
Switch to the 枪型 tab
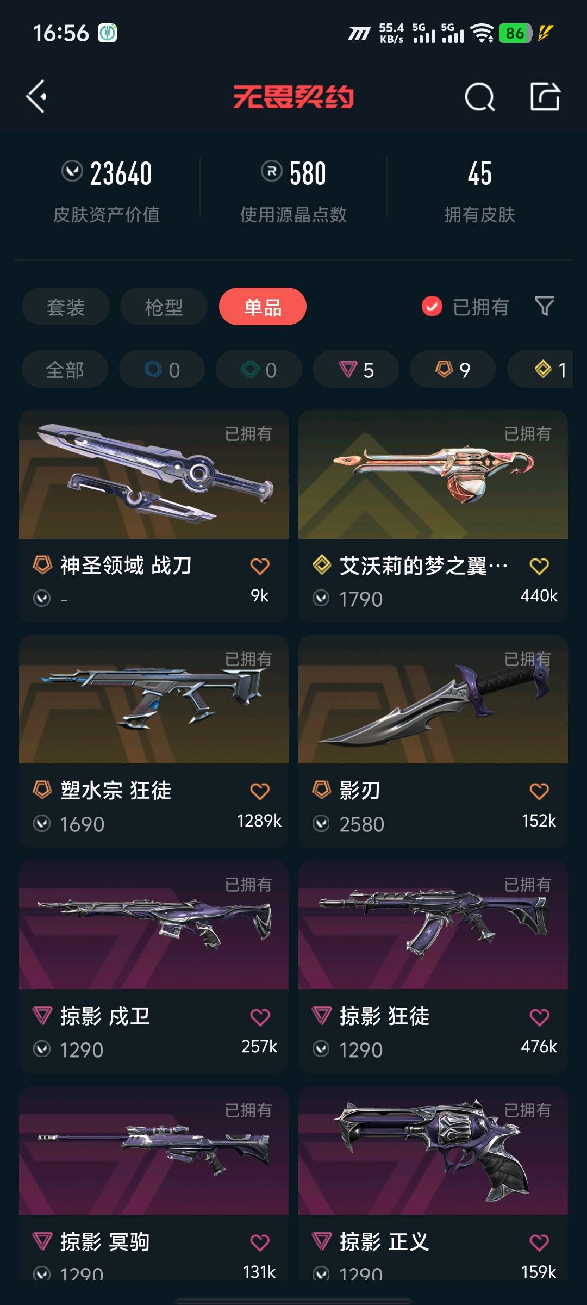click(164, 307)
